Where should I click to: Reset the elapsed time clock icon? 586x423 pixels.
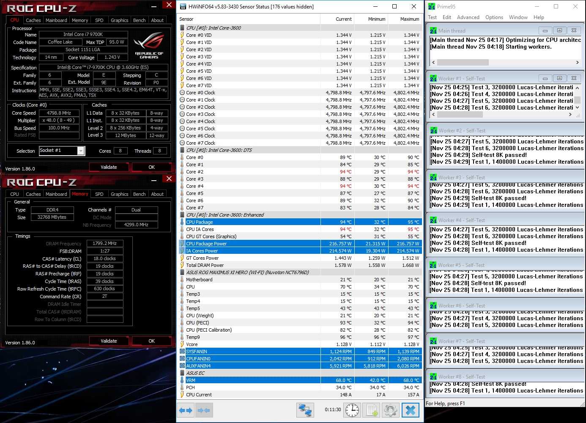(352, 410)
